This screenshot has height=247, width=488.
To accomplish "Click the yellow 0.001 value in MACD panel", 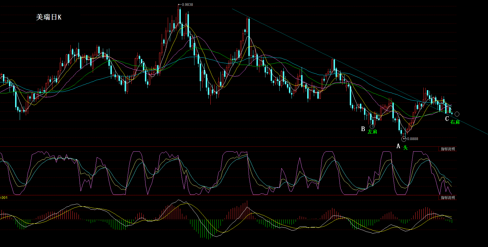I will point(4,198).
